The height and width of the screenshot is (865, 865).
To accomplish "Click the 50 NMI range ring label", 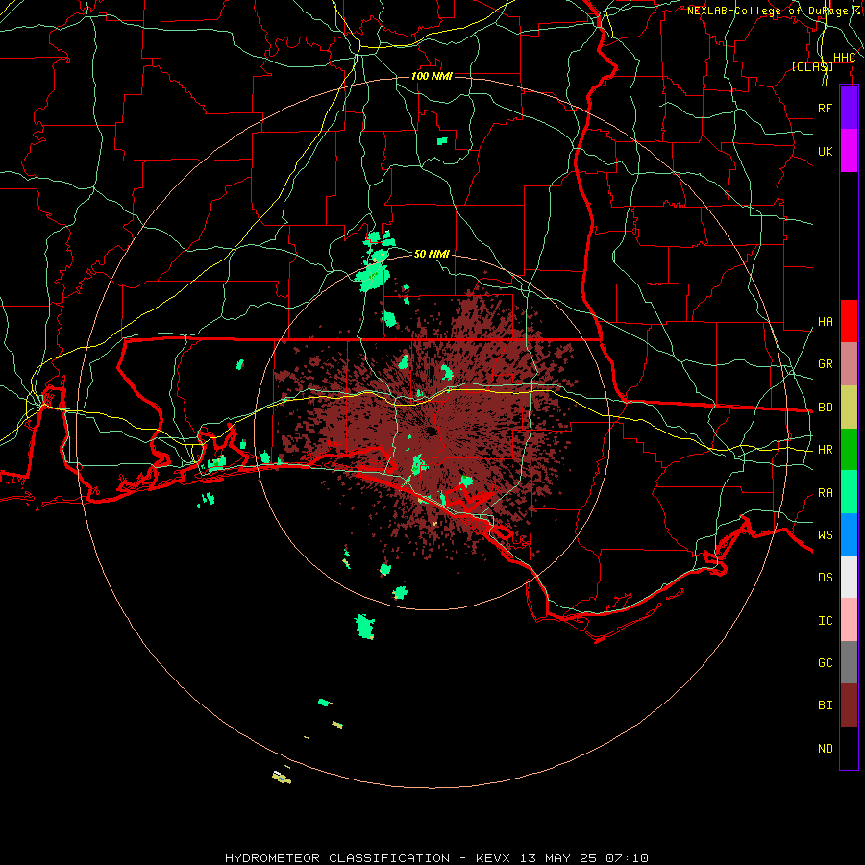I will (432, 254).
